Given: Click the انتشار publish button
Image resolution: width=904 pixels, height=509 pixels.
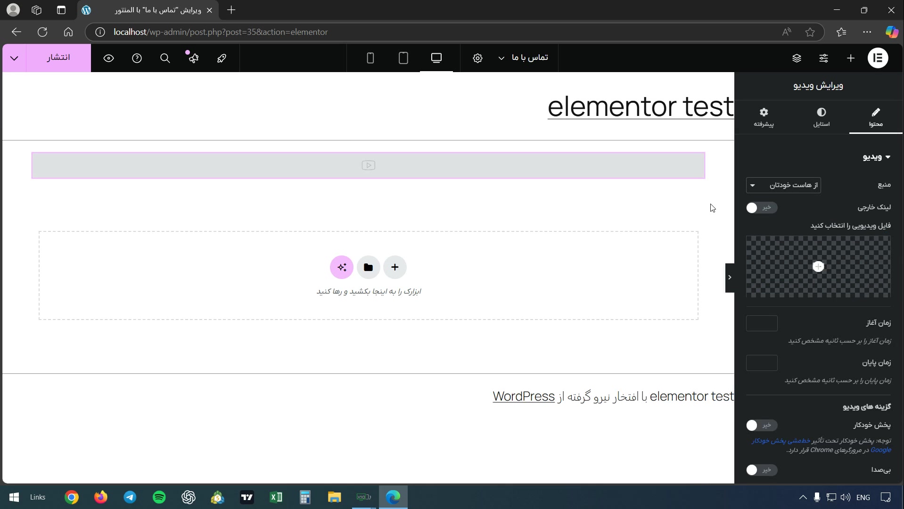Looking at the screenshot, I should (x=58, y=58).
